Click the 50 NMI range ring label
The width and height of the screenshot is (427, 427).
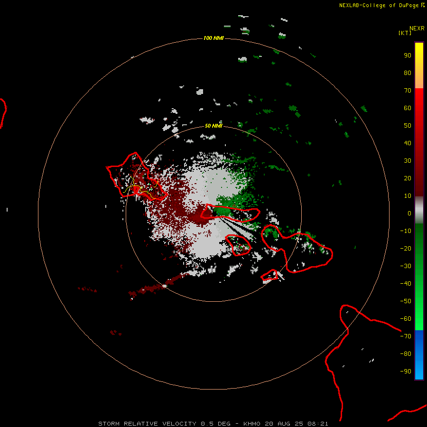coord(213,126)
